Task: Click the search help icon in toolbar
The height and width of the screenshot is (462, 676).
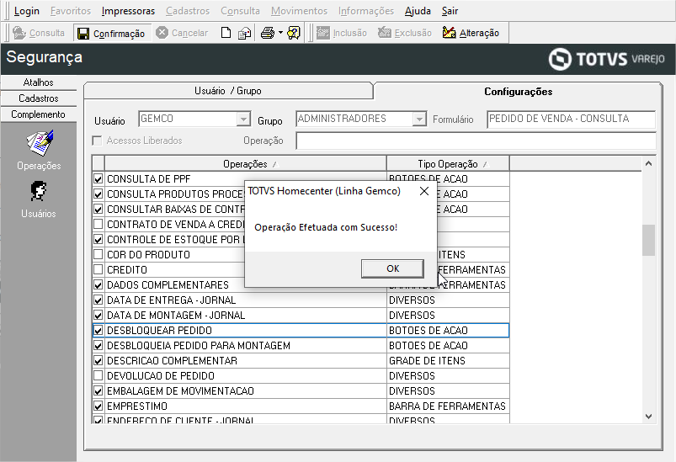Action: pos(294,33)
